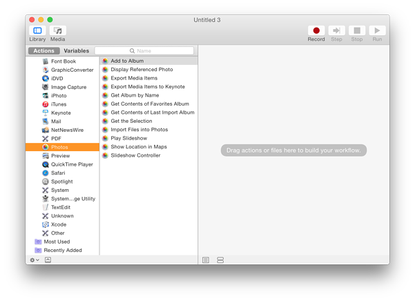This screenshot has width=415, height=301.
Task: Run the workflow with the Run button
Action: (377, 30)
